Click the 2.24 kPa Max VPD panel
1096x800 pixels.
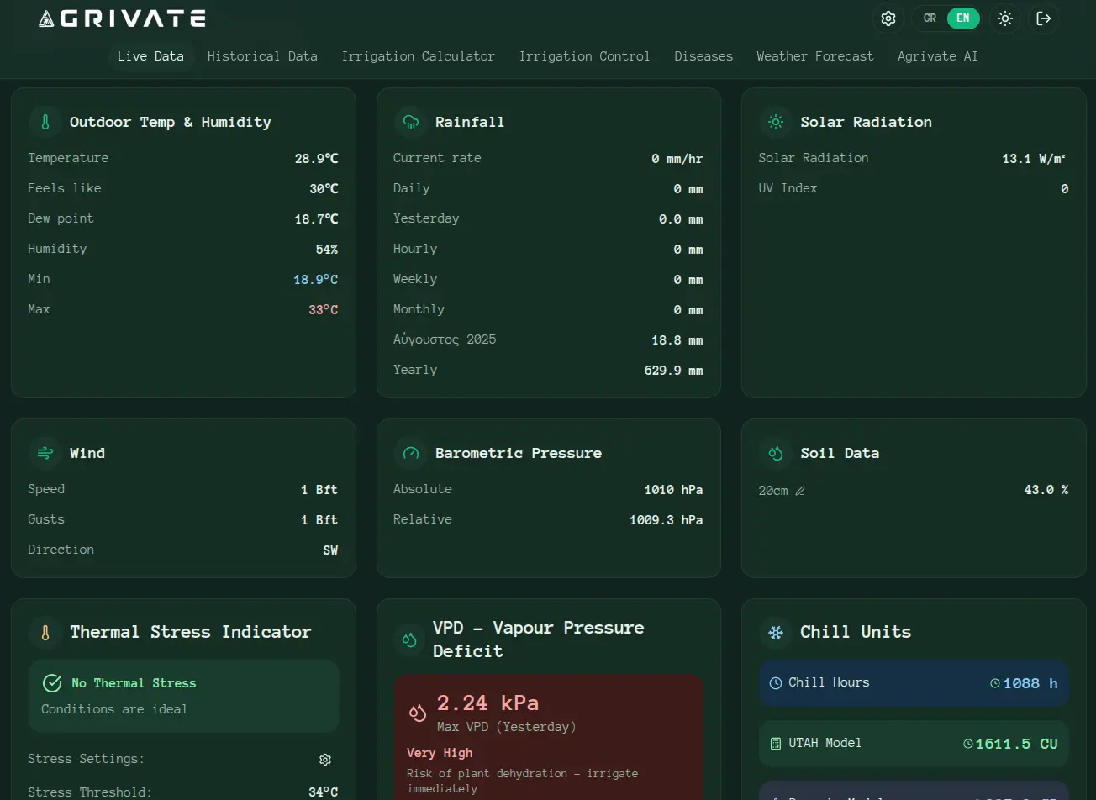coord(549,737)
